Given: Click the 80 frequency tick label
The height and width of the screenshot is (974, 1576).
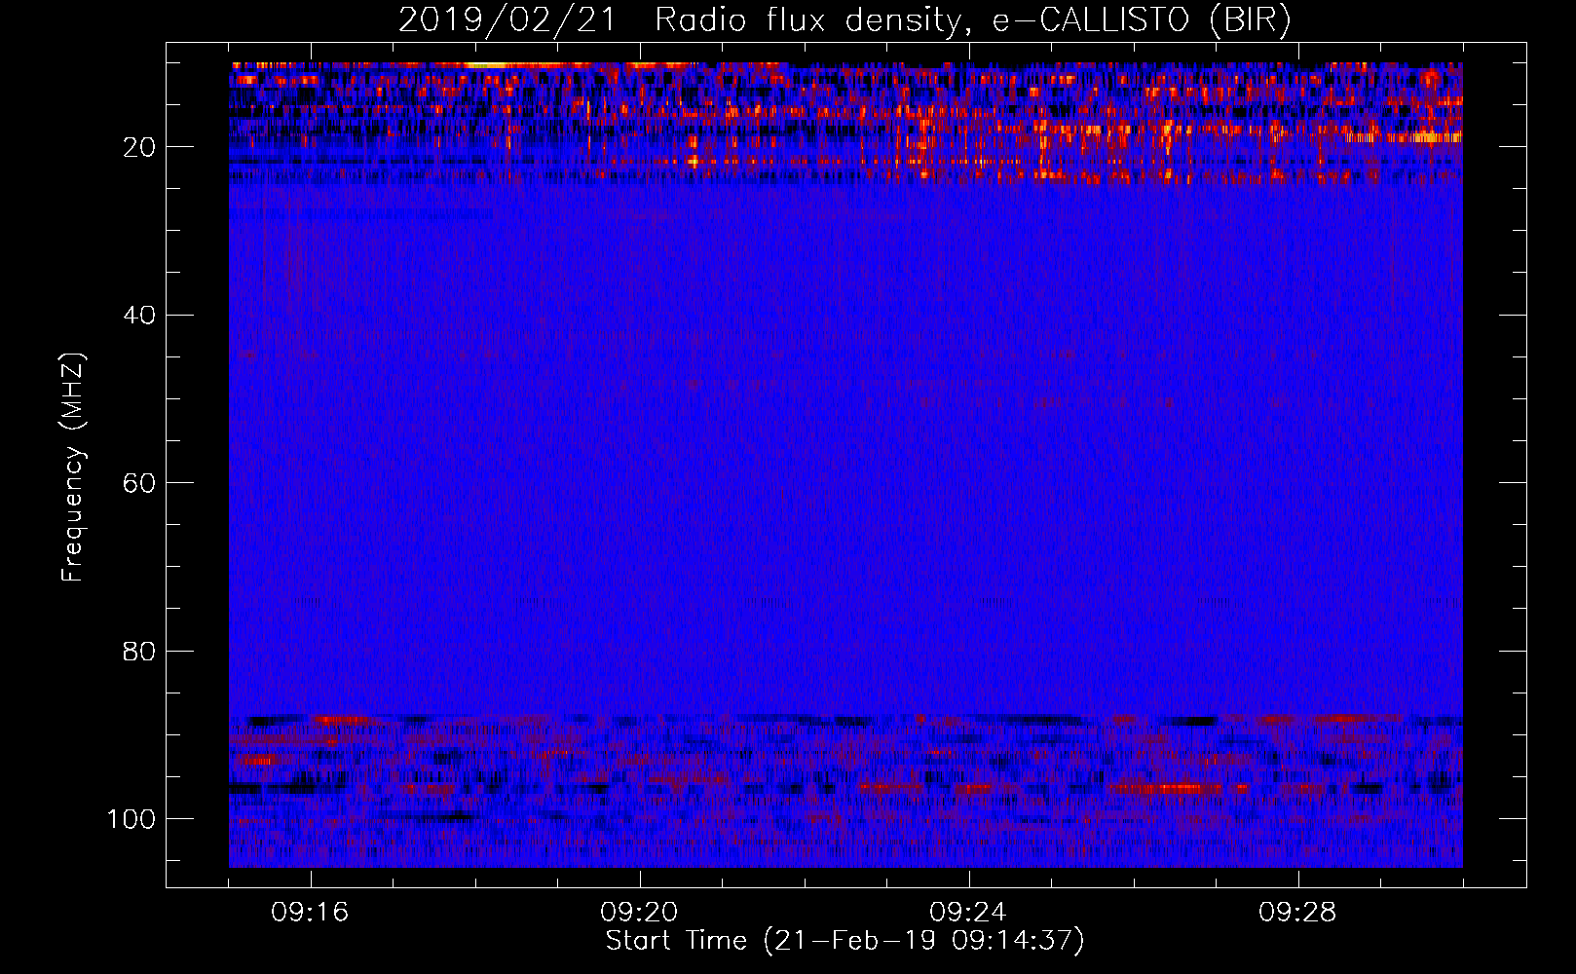Looking at the screenshot, I should (139, 652).
